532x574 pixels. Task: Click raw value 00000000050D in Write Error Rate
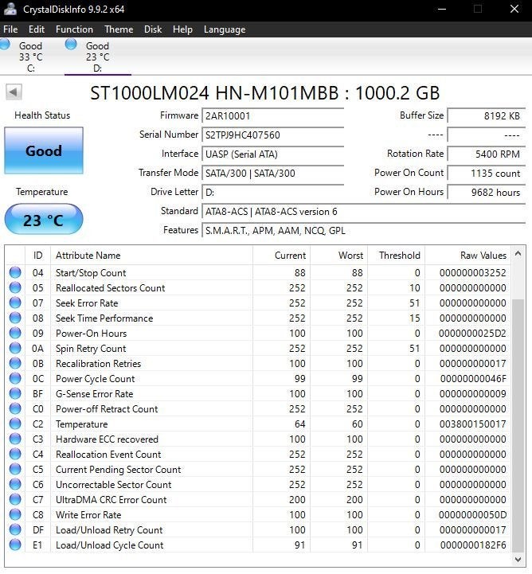pyautogui.click(x=472, y=515)
